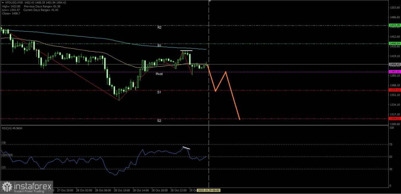
Task: Click the OS level in the RSI panel
Action: click(x=3, y=167)
